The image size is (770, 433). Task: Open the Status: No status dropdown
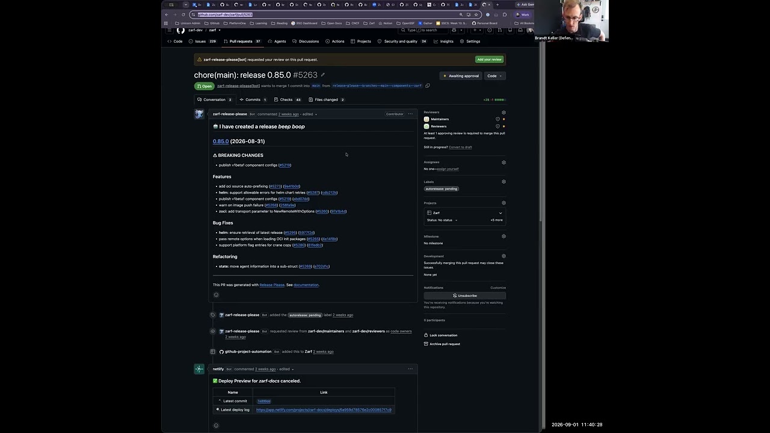coord(442,220)
